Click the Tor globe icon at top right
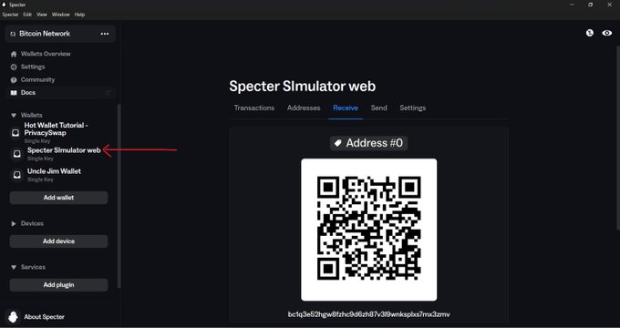This screenshot has width=620, height=328. point(590,33)
